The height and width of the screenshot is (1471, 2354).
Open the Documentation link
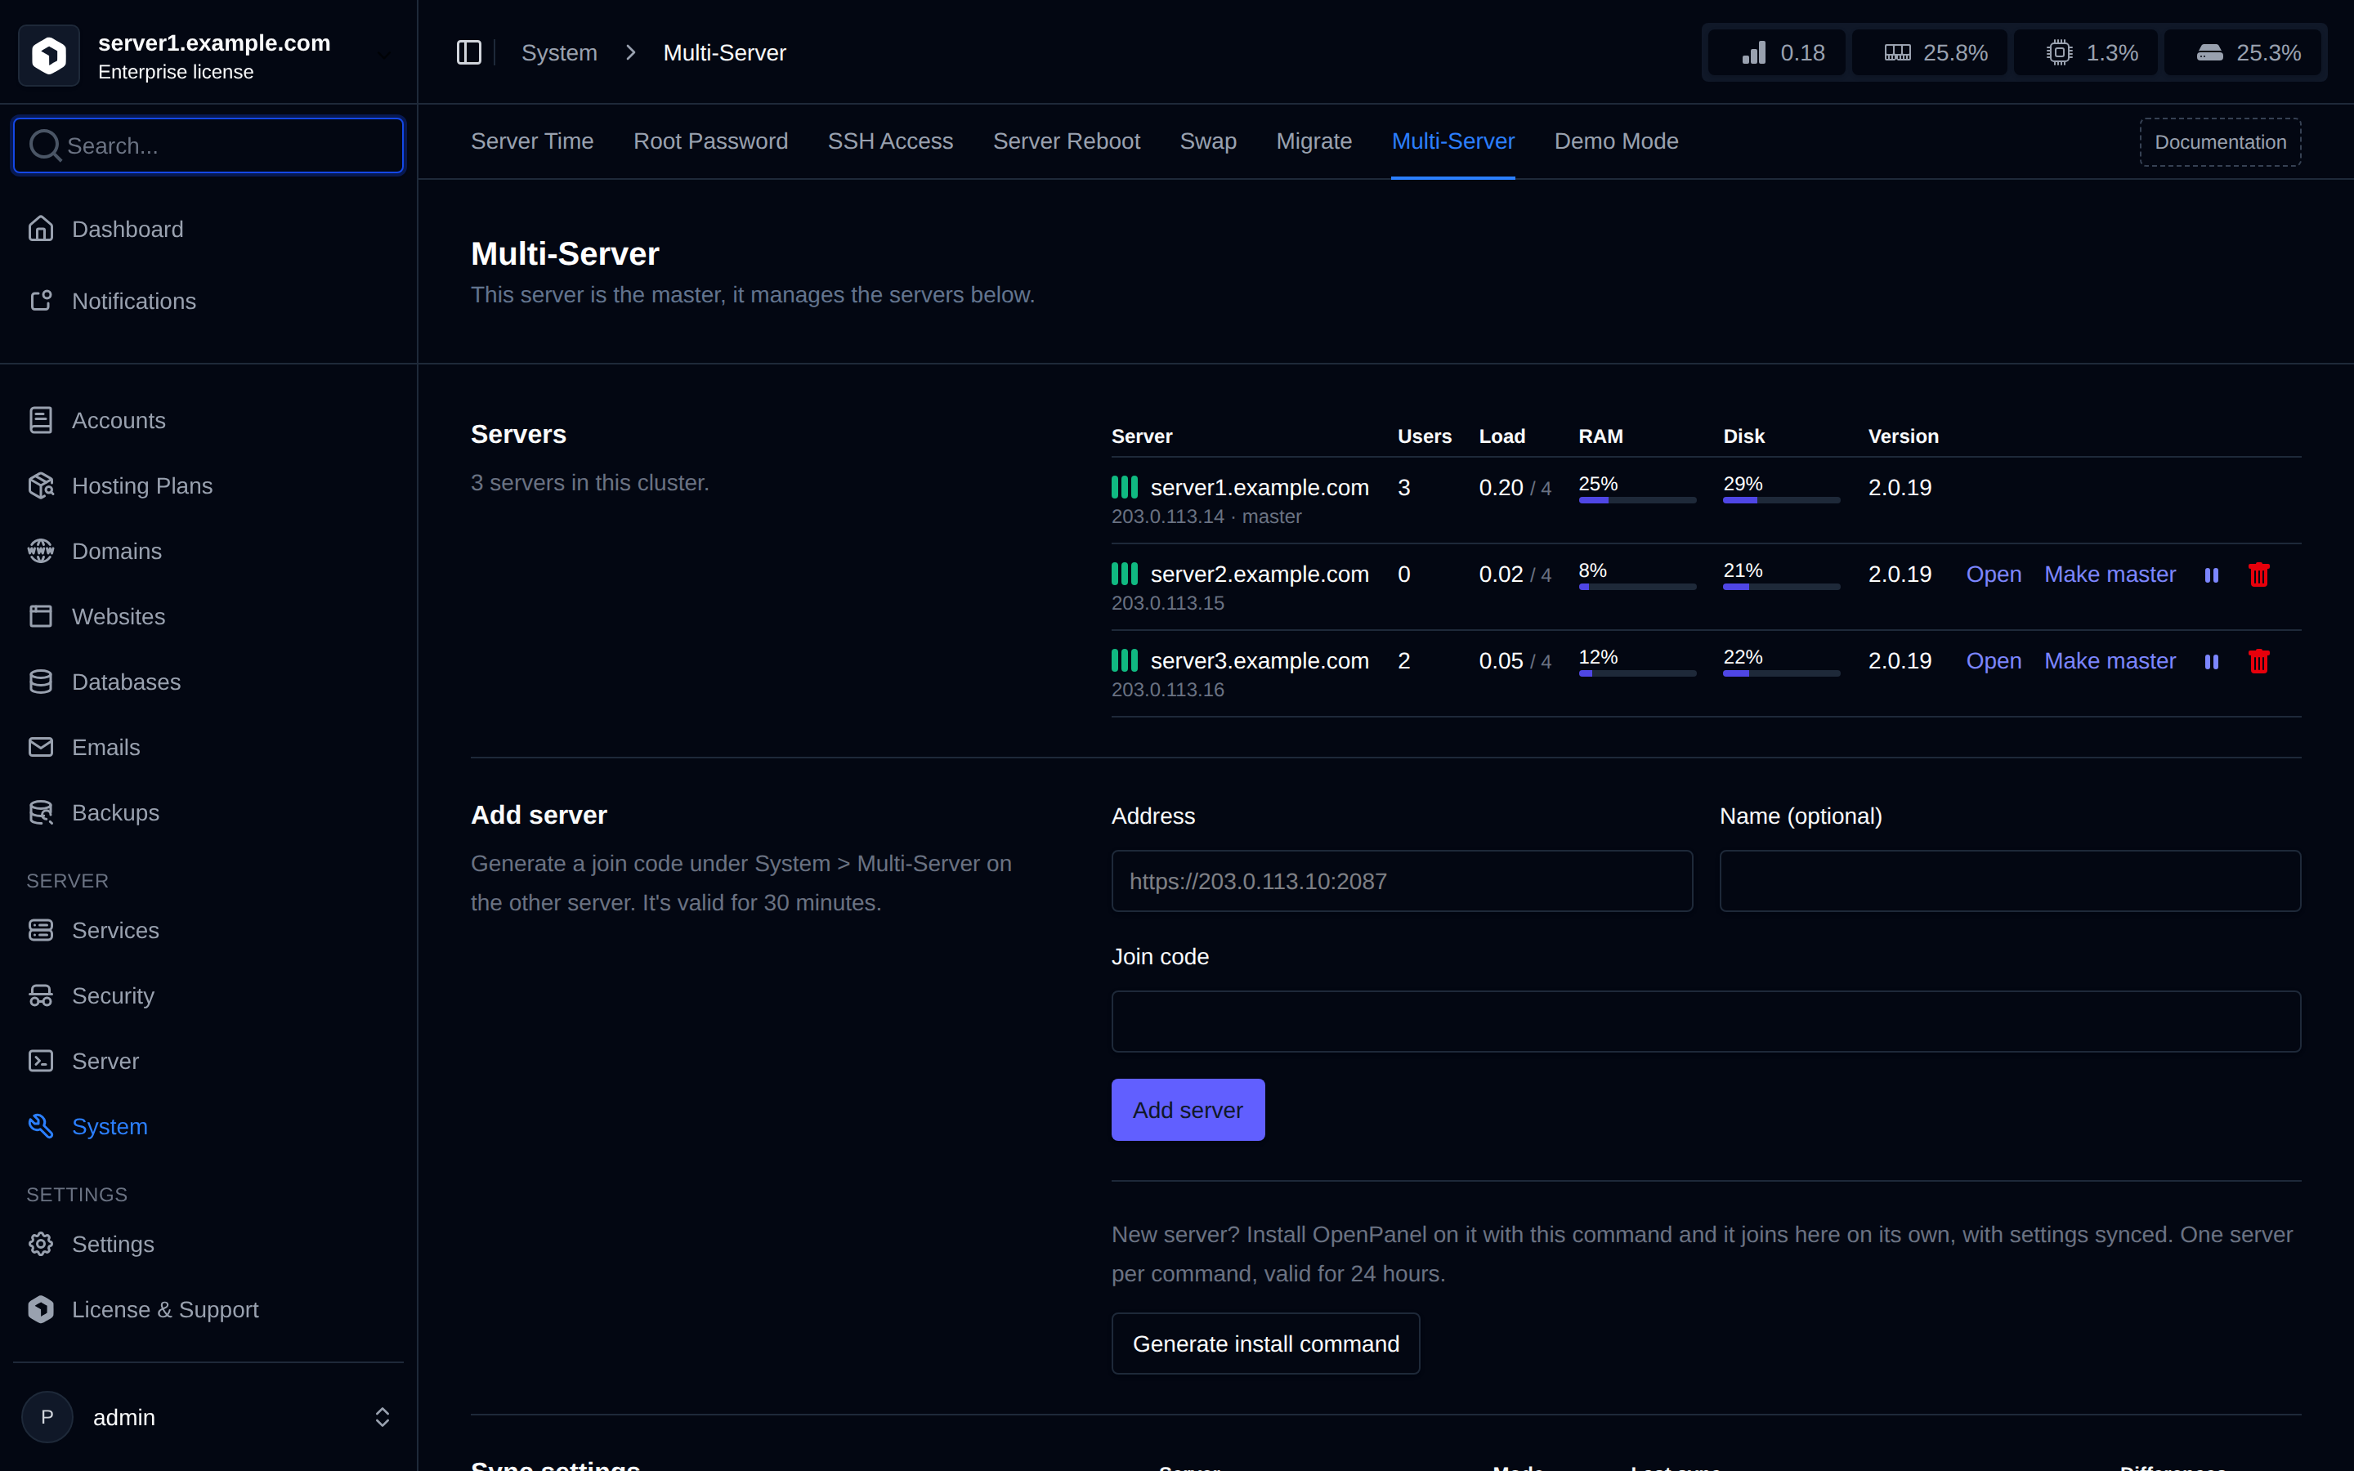(x=2220, y=142)
